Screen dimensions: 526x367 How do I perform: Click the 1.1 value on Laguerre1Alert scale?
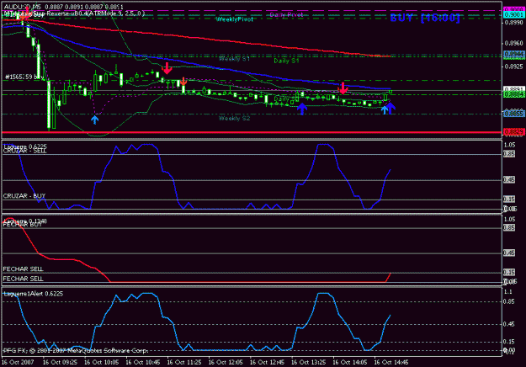pyautogui.click(x=508, y=292)
